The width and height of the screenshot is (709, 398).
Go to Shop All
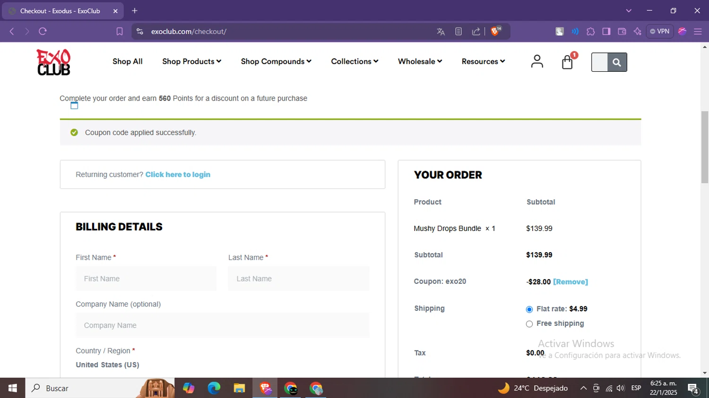(x=128, y=61)
